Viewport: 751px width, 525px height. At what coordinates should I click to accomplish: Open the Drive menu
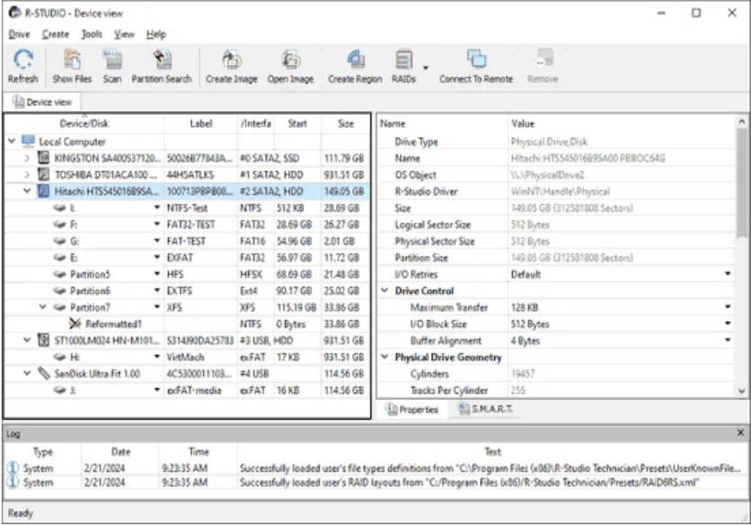(19, 34)
